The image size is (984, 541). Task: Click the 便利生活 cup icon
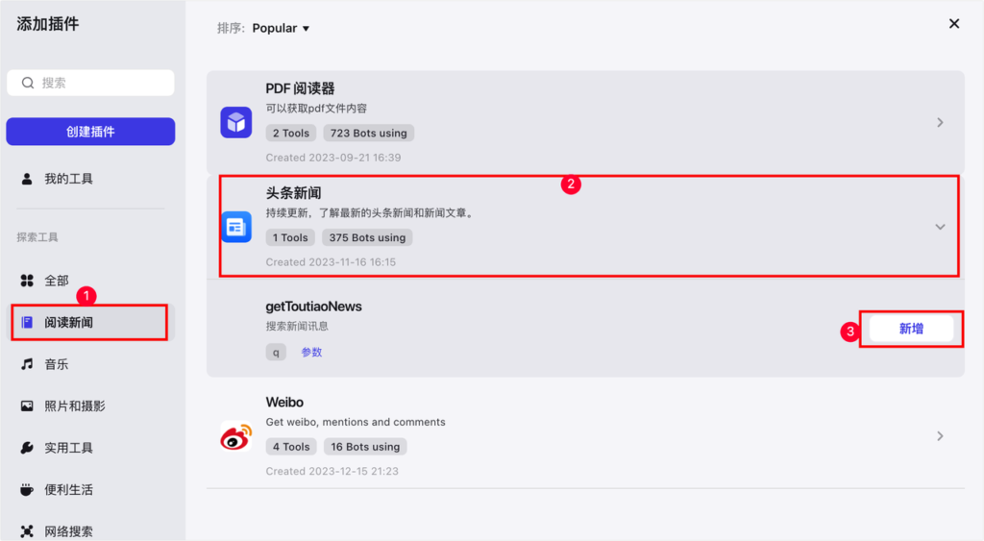point(27,489)
